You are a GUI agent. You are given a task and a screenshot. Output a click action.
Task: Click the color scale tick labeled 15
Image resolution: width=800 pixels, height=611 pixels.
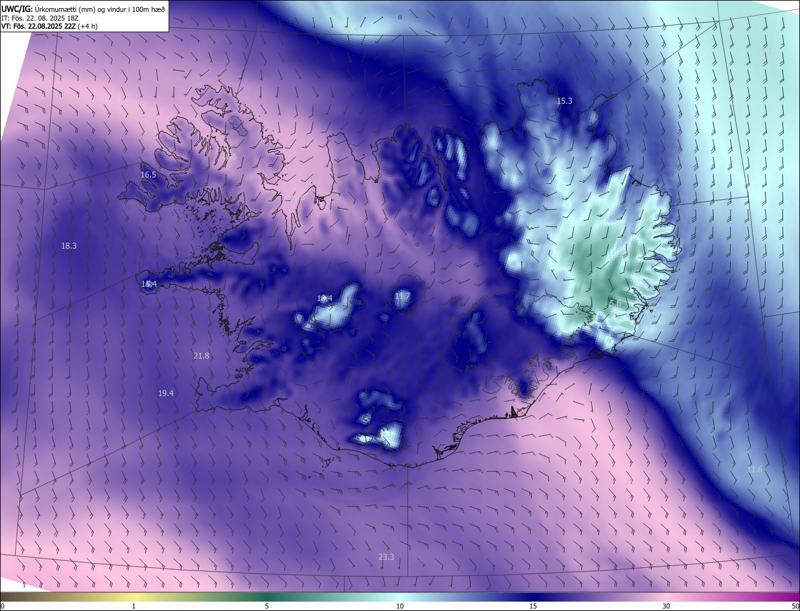(x=533, y=606)
